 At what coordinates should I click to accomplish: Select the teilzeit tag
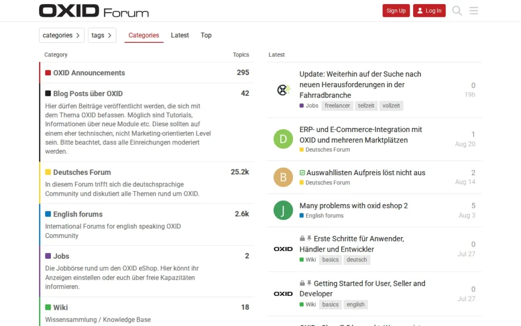pos(366,105)
